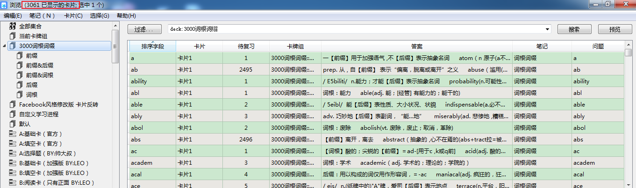Open the 帮助(H) menu
This screenshot has height=188, width=636.
[126, 15]
